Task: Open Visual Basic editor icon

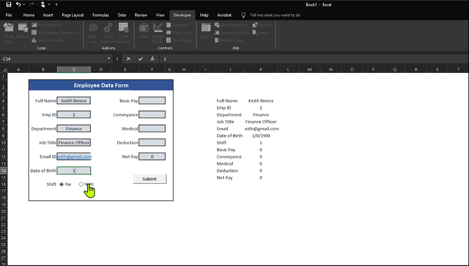Action: point(8,33)
